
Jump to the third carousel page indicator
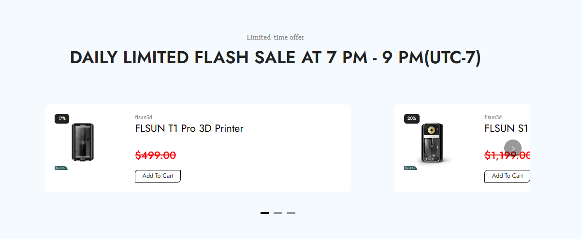pos(291,213)
